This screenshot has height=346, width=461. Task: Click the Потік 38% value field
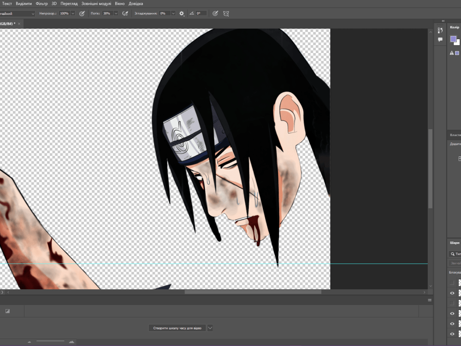click(x=107, y=13)
